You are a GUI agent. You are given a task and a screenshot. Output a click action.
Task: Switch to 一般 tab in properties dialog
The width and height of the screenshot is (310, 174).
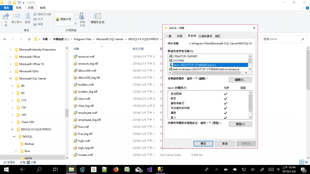169,36
